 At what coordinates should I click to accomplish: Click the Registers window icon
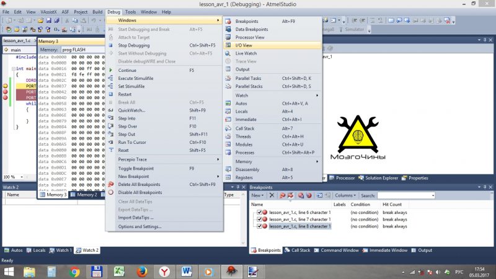point(228,177)
